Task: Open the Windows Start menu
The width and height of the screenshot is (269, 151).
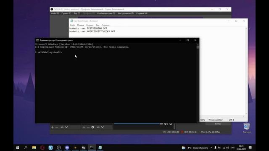Action: [x=18, y=148]
